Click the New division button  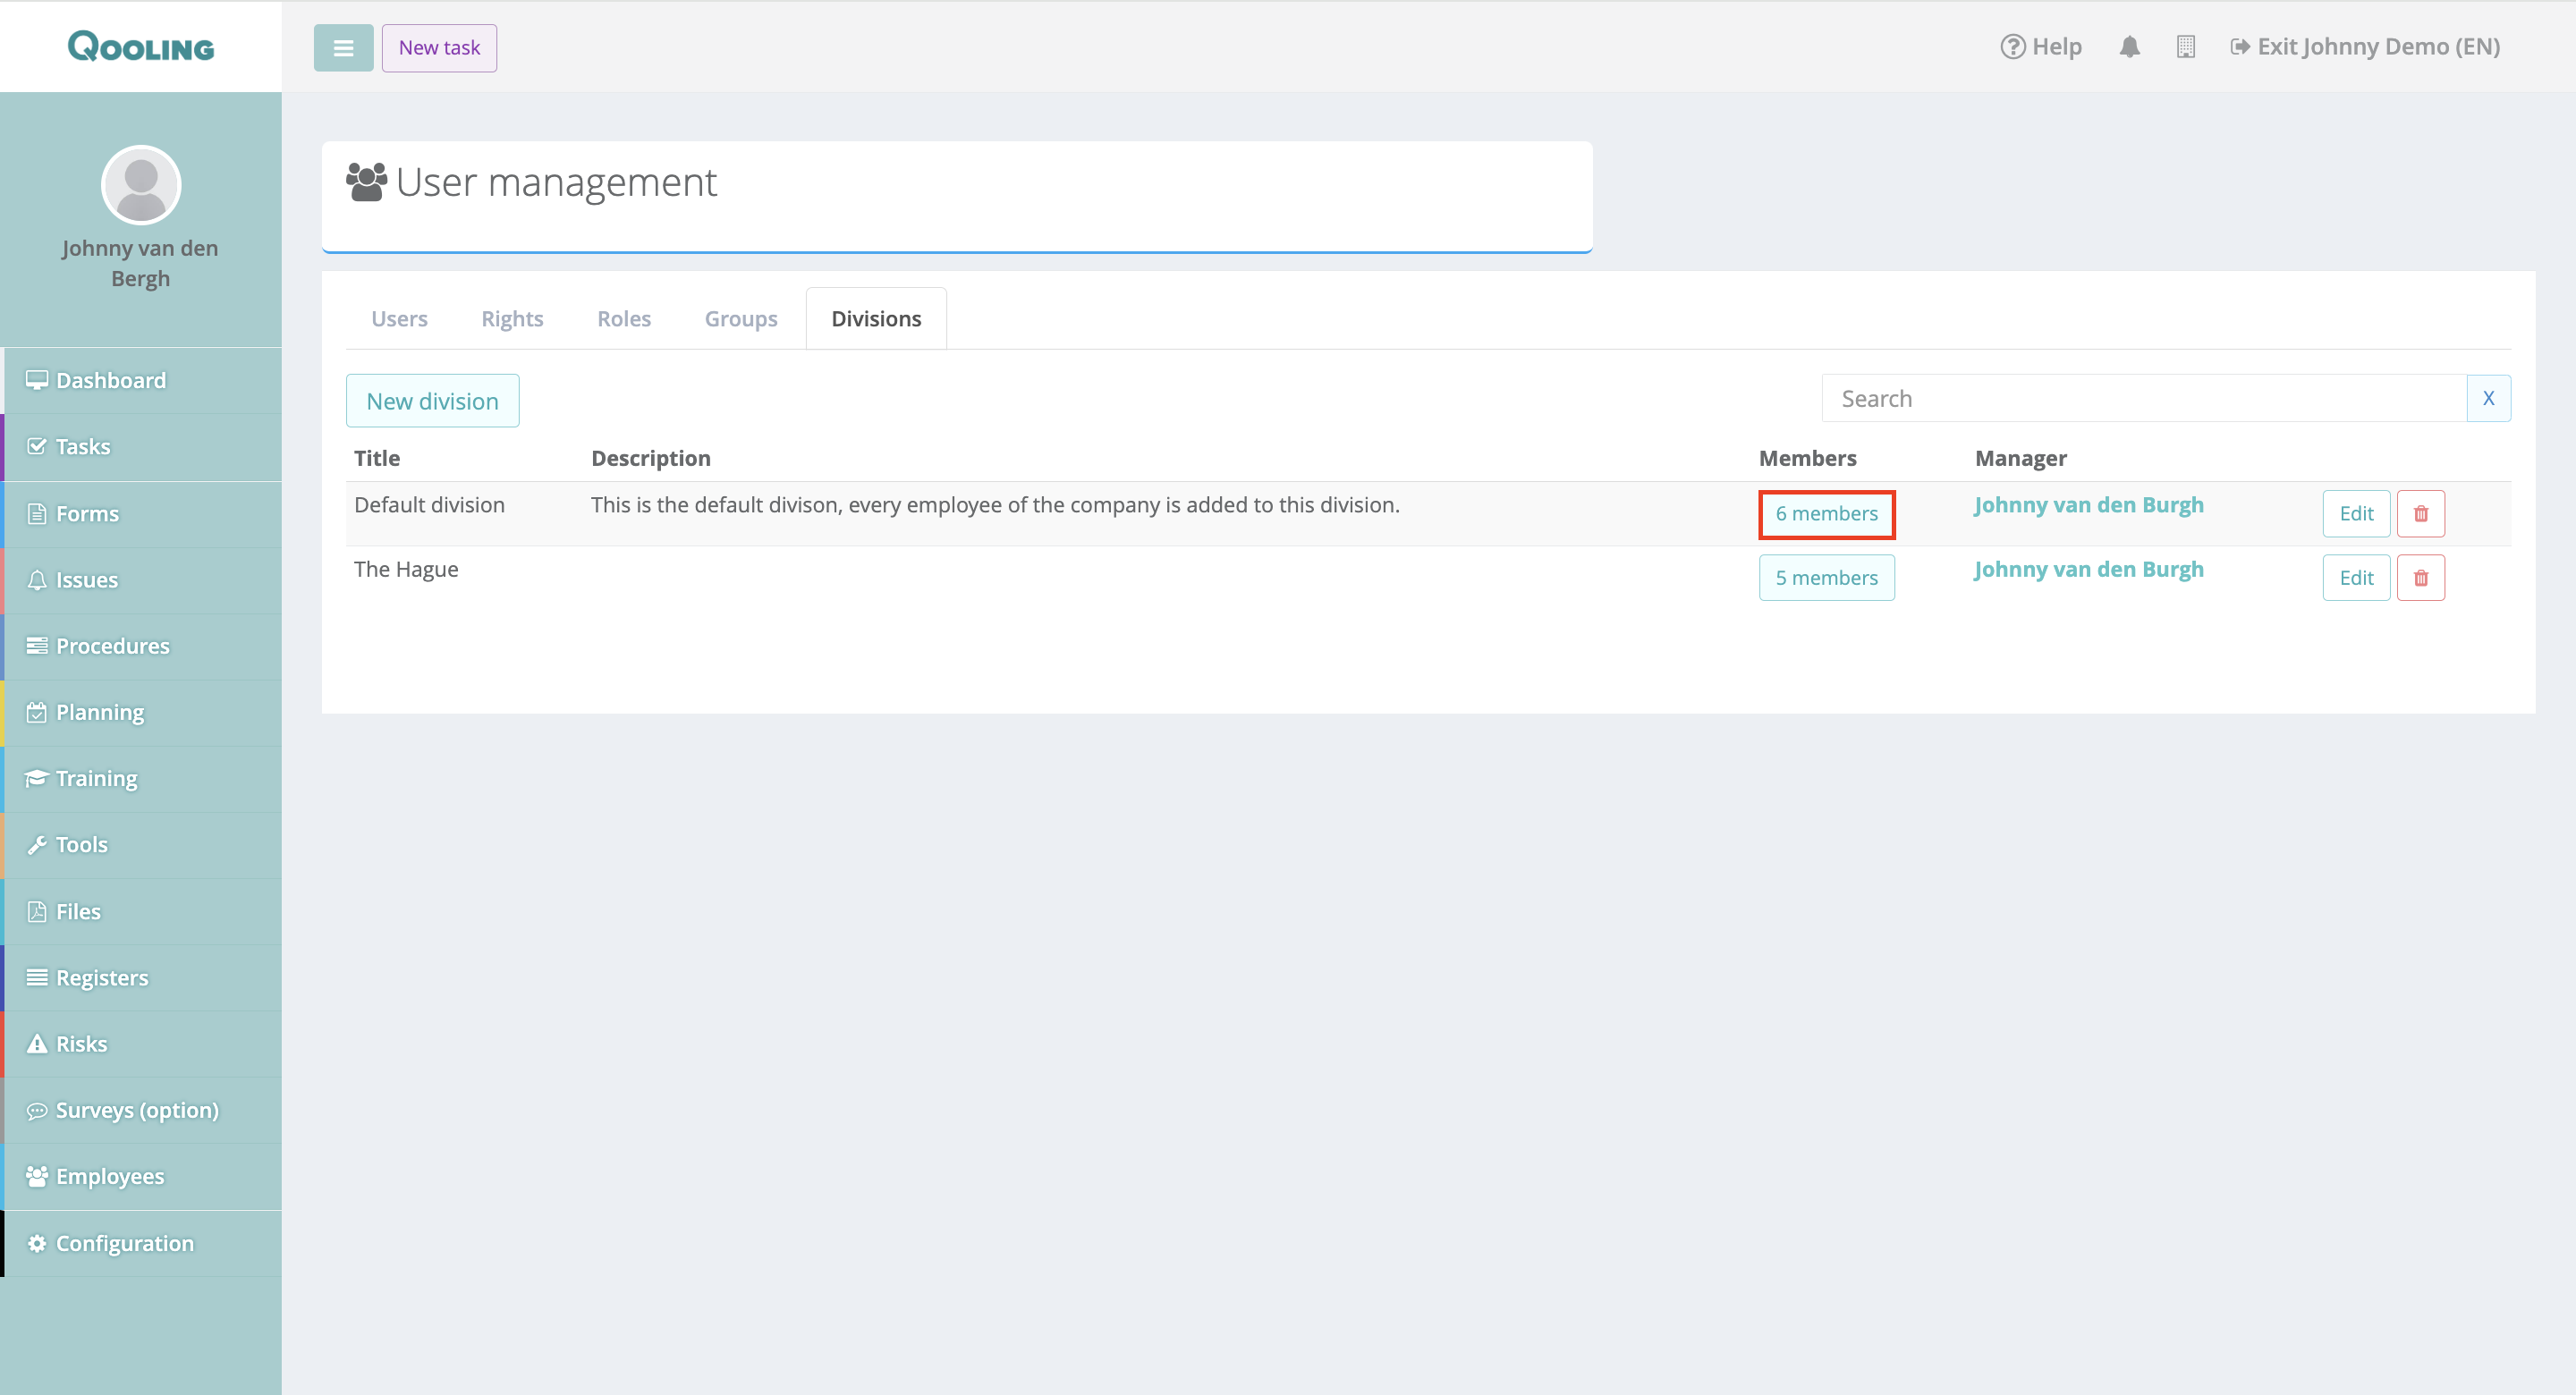[x=432, y=401]
